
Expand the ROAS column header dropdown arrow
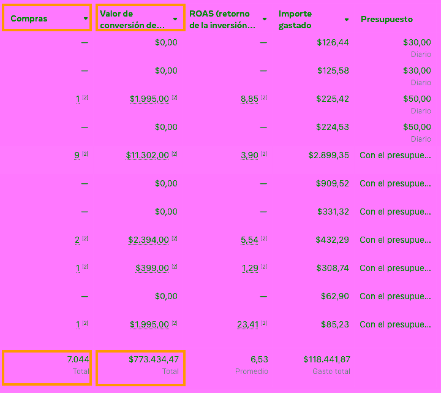265,20
